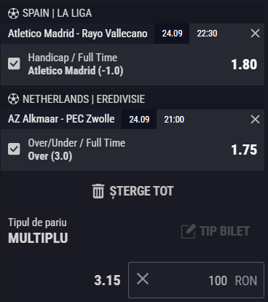Click the 100 RON stake input field
Screen dimensions: 268x302
coord(196,280)
